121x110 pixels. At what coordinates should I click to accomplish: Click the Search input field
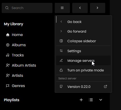click(x=27, y=8)
